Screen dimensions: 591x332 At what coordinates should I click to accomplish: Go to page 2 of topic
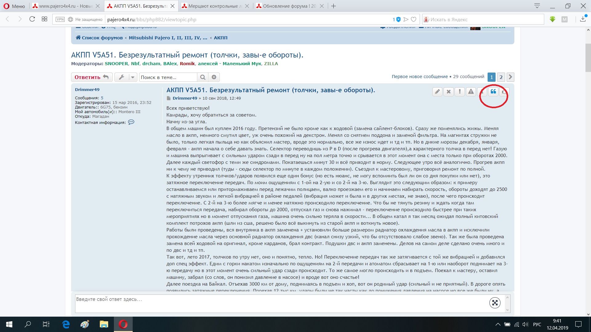pyautogui.click(x=501, y=77)
